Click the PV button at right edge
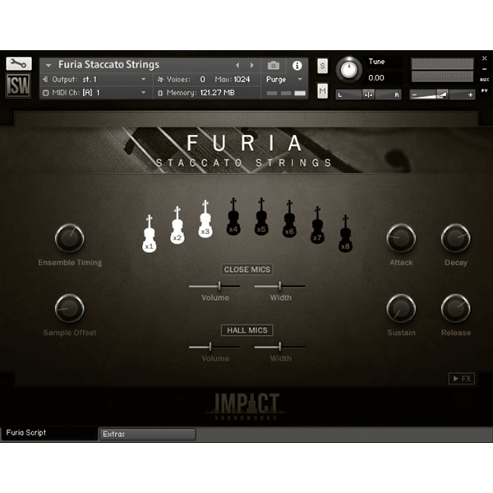Viewport: 493px width, 493px height. coord(485,90)
